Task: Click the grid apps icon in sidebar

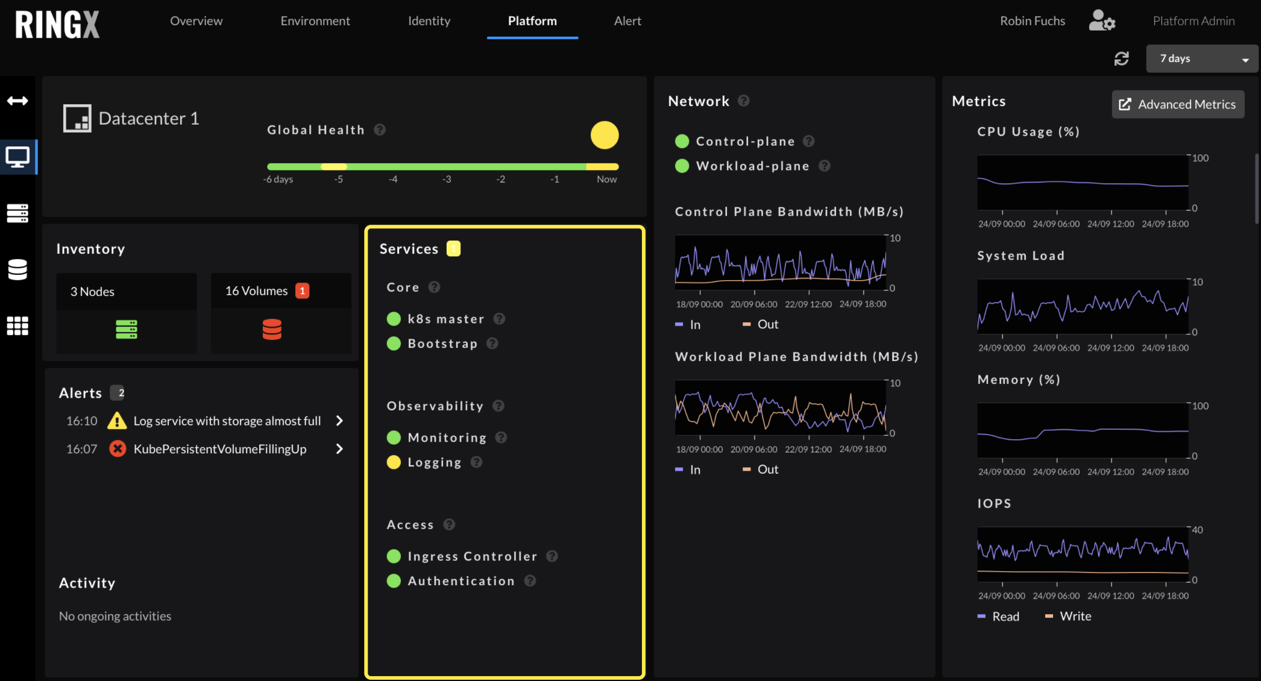Action: [x=17, y=326]
